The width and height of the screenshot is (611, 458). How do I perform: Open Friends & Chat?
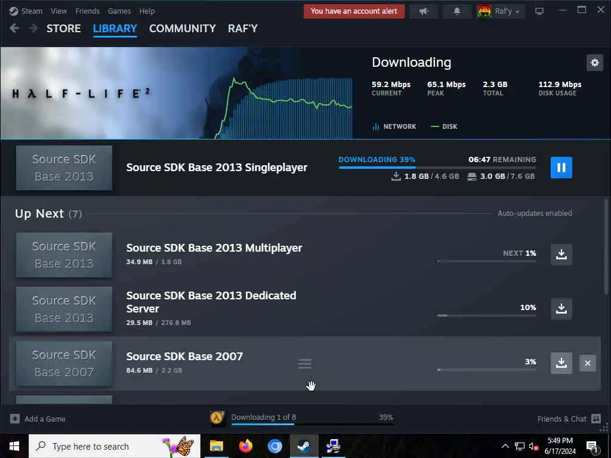561,419
